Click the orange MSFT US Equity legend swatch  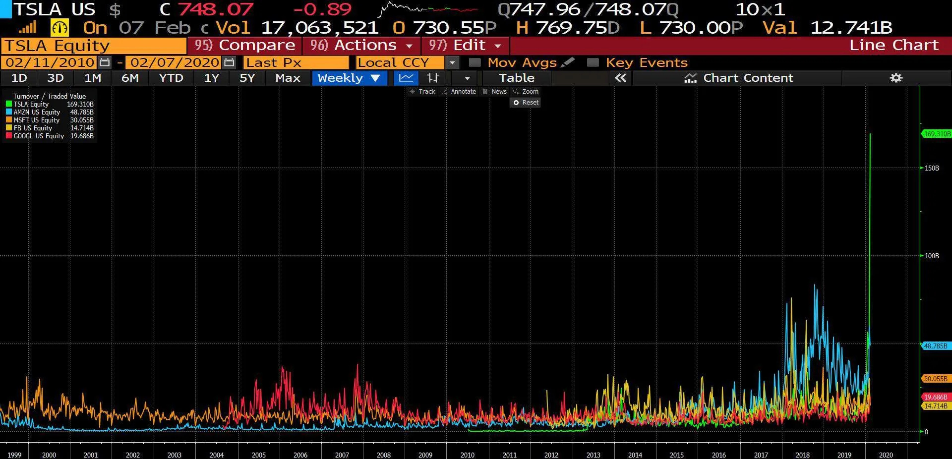click(x=8, y=120)
